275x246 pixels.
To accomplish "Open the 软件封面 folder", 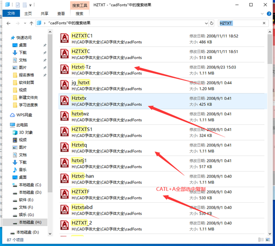I will pyautogui.click(x=23, y=82).
